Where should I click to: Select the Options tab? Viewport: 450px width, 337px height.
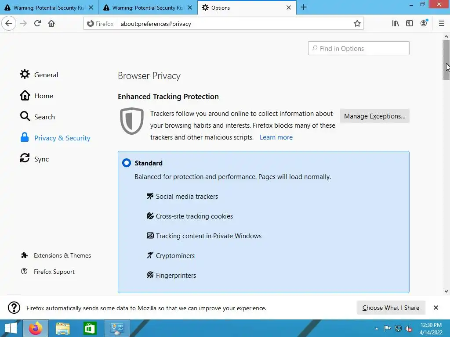coord(247,7)
